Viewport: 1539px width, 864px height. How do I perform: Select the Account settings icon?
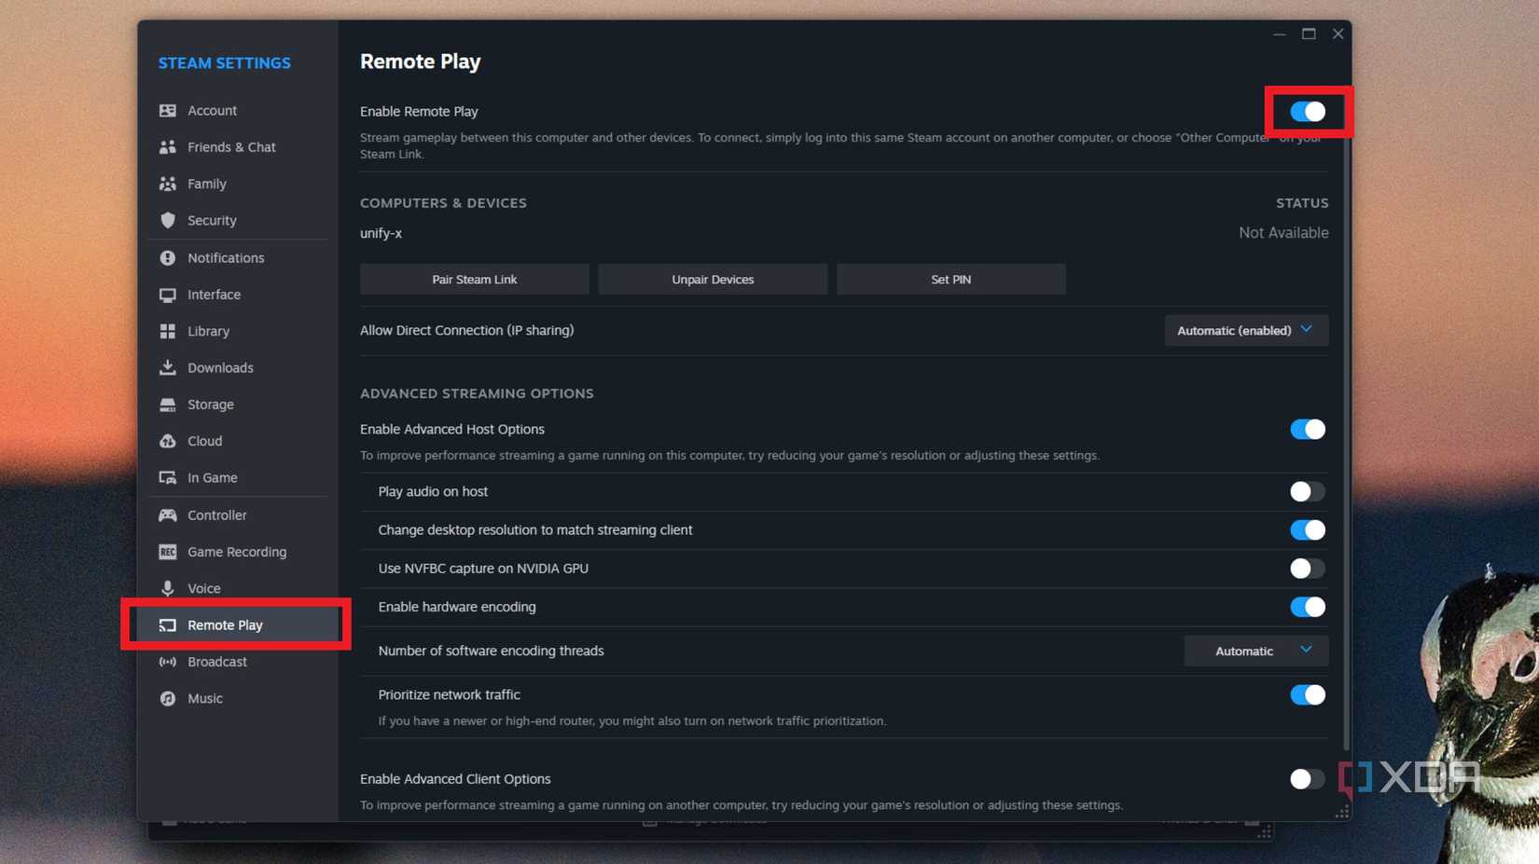click(x=168, y=110)
